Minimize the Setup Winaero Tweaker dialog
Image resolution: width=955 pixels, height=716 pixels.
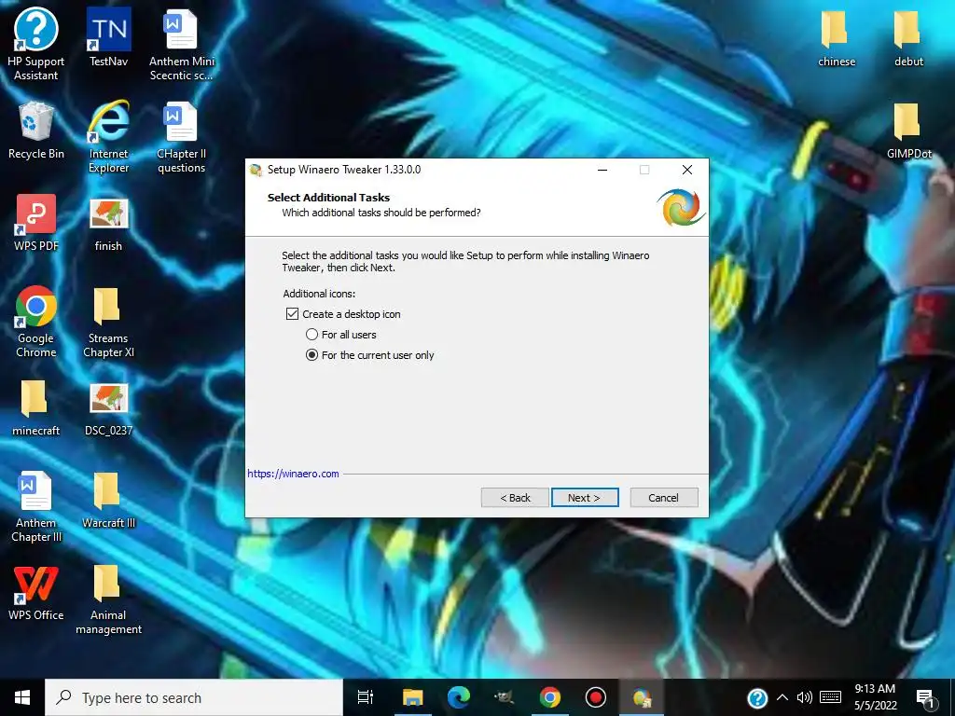click(x=602, y=170)
